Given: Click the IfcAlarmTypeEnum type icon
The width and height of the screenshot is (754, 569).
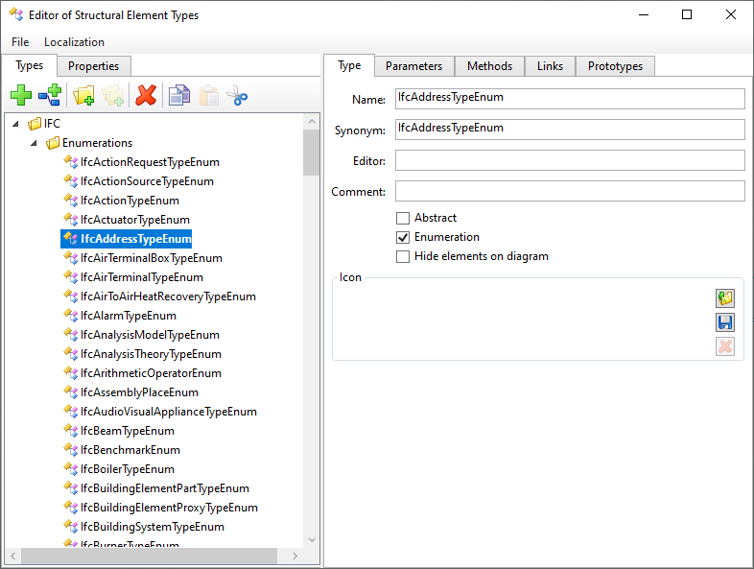Looking at the screenshot, I should click(x=71, y=316).
